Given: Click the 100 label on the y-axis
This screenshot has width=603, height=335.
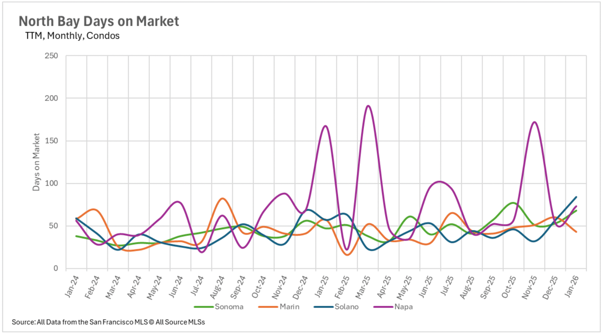Looking at the screenshot, I should point(51,183).
